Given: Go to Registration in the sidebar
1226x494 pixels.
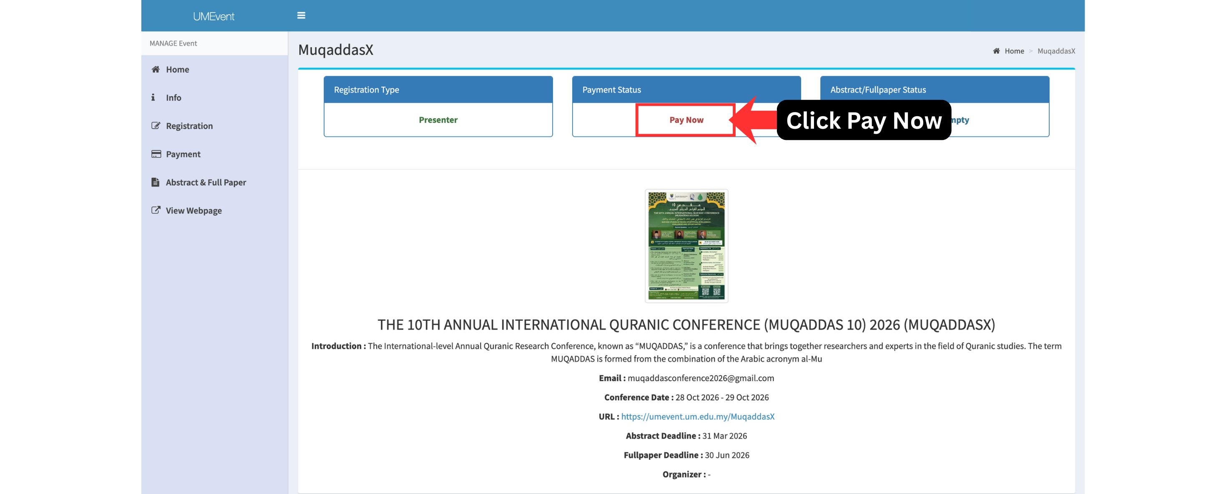Looking at the screenshot, I should point(189,126).
